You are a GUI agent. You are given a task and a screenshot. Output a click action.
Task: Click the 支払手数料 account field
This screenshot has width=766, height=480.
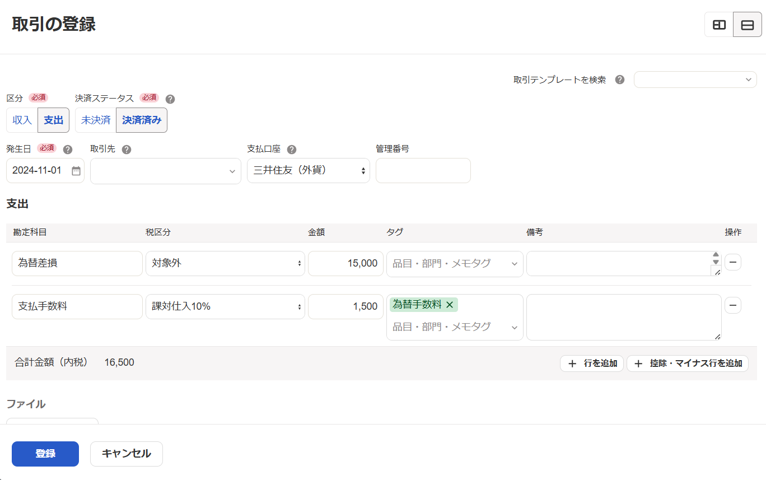tap(77, 306)
